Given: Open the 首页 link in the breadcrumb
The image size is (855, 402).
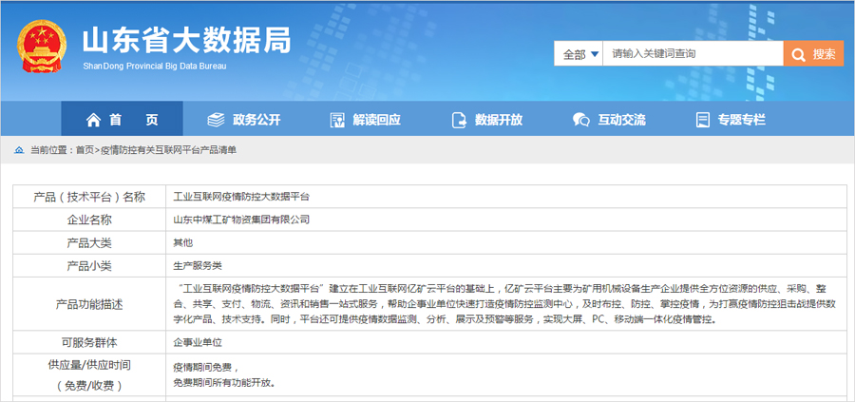Looking at the screenshot, I should point(85,150).
